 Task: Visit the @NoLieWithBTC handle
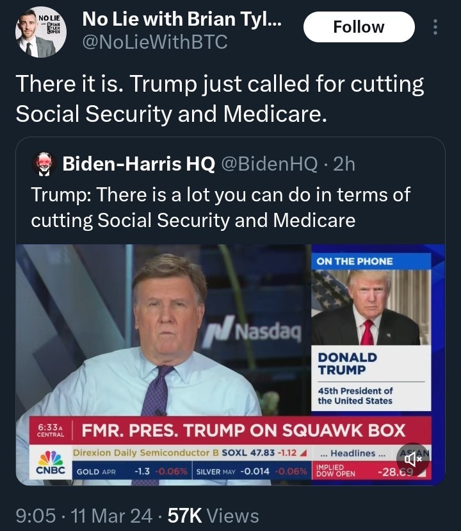(154, 43)
